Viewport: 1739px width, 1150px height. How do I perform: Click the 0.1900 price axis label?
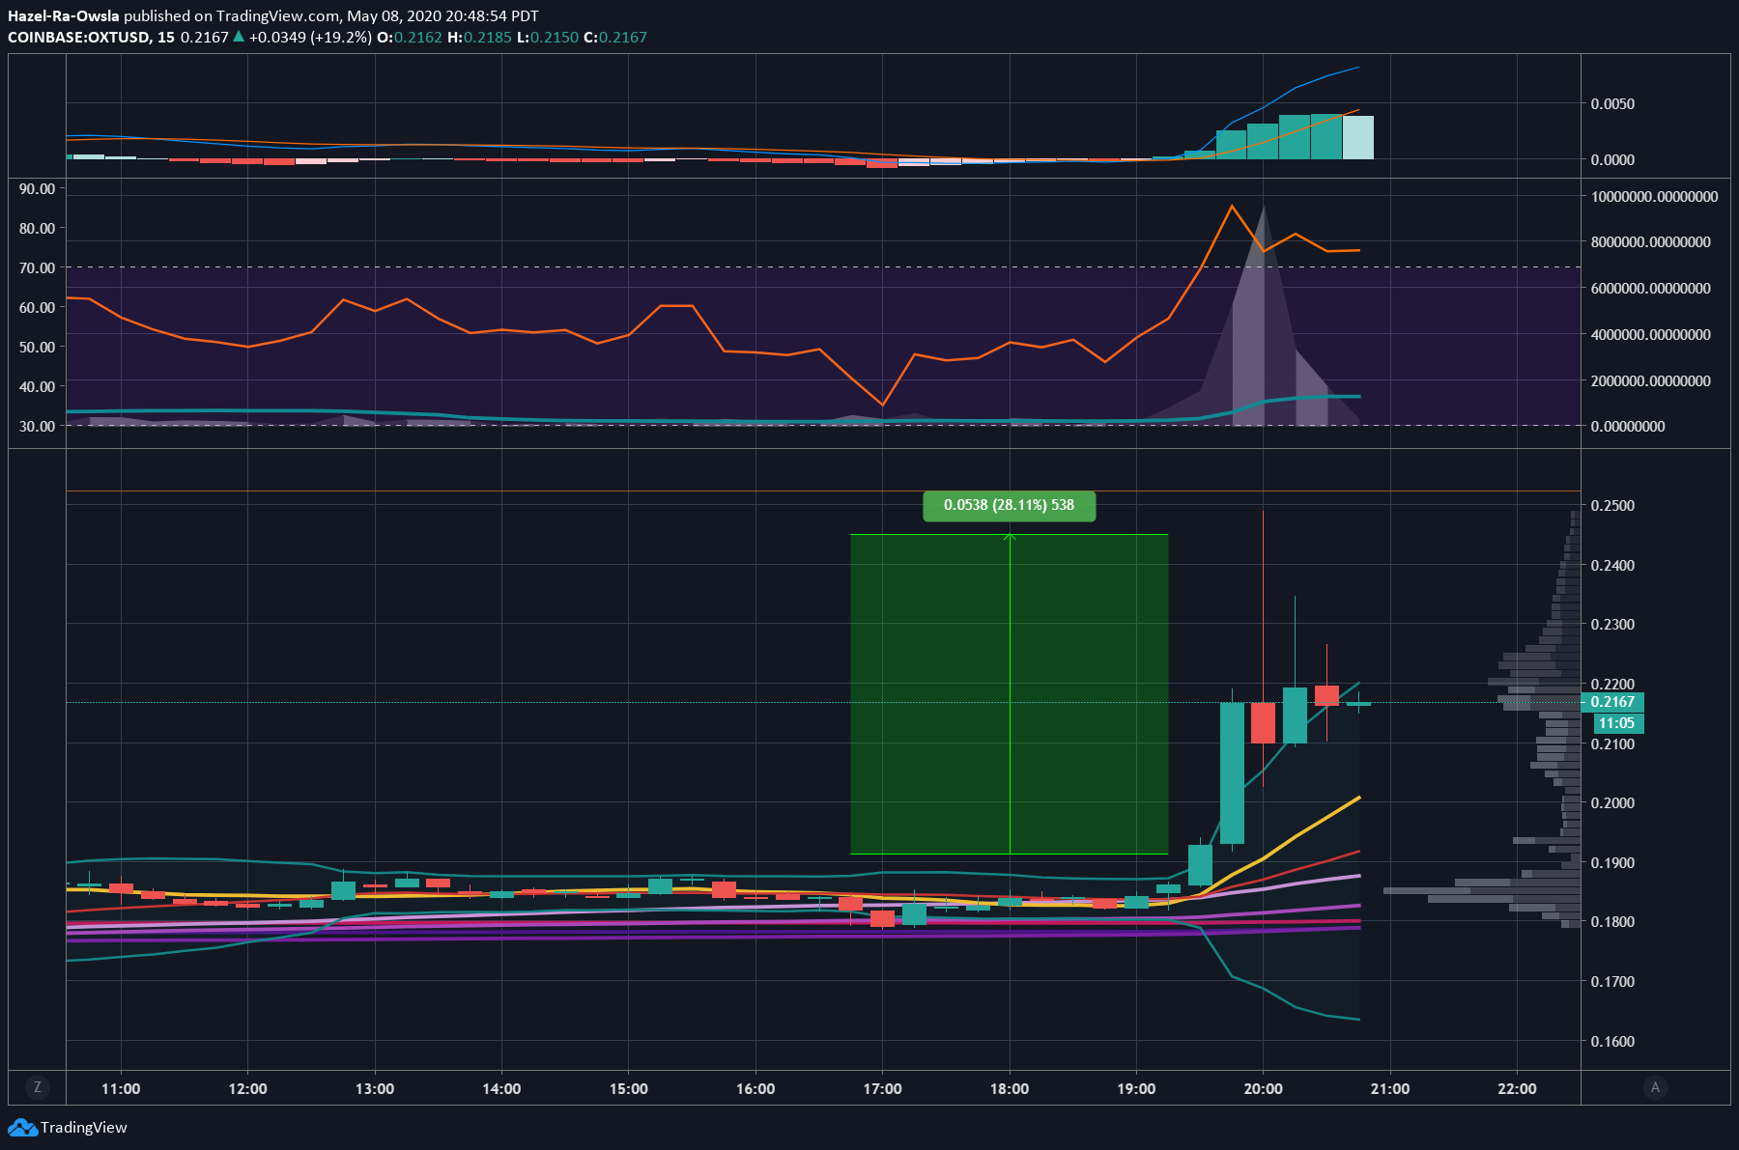pos(1612,862)
